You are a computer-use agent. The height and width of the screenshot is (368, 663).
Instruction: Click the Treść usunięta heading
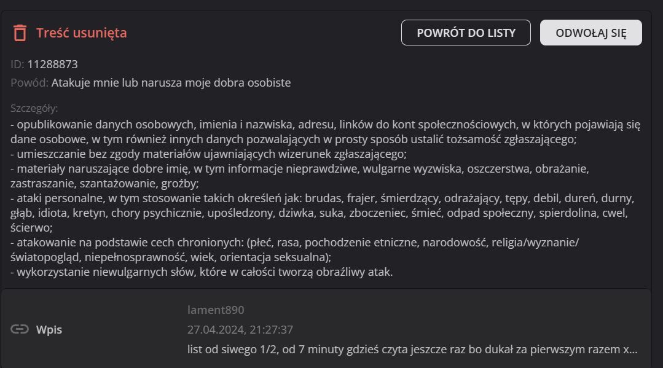tap(82, 33)
